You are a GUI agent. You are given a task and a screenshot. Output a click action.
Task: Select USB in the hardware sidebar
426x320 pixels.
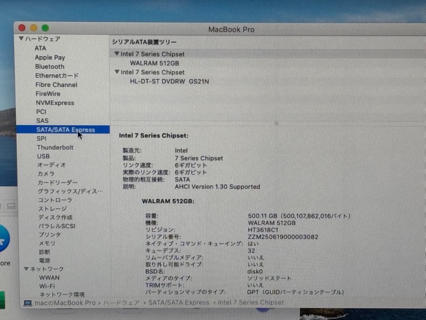(x=43, y=156)
